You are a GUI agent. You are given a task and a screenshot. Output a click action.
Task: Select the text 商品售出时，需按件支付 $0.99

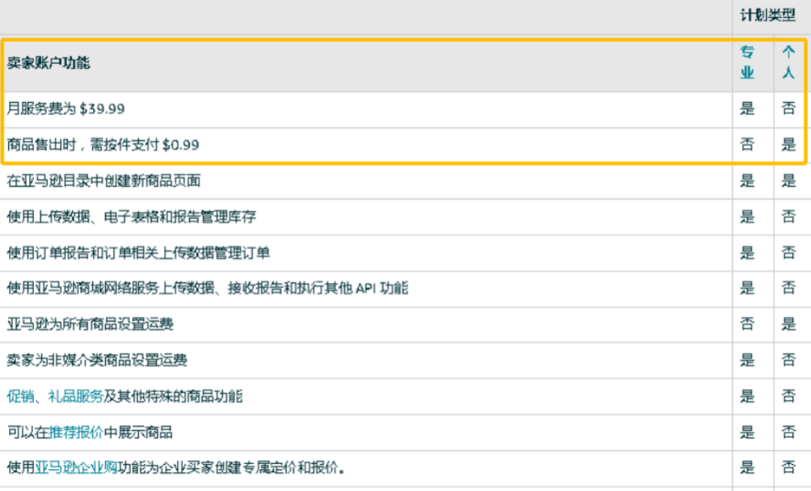tap(103, 145)
